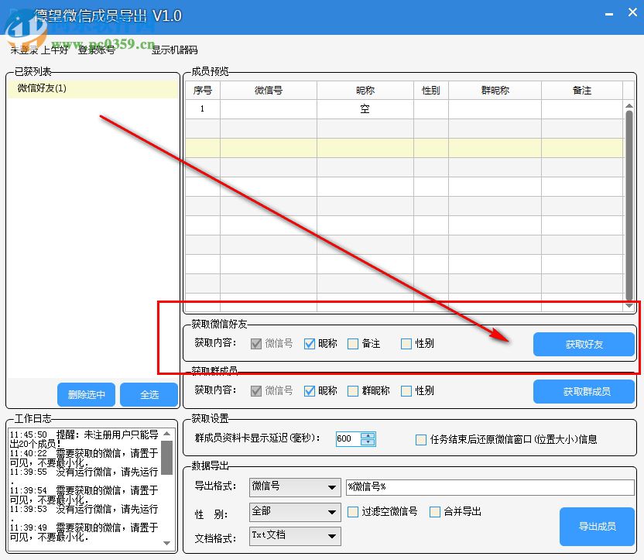Enable 备注 checkbox under 获取微信好友
Viewport: 644px width, 560px height.
click(354, 344)
